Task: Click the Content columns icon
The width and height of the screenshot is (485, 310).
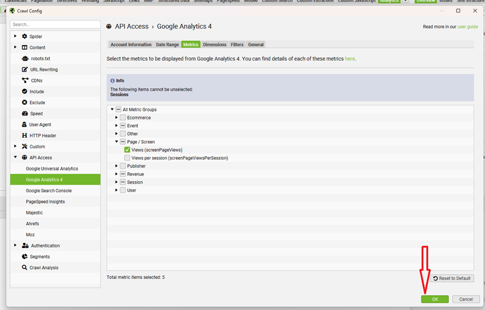Action: 24,48
